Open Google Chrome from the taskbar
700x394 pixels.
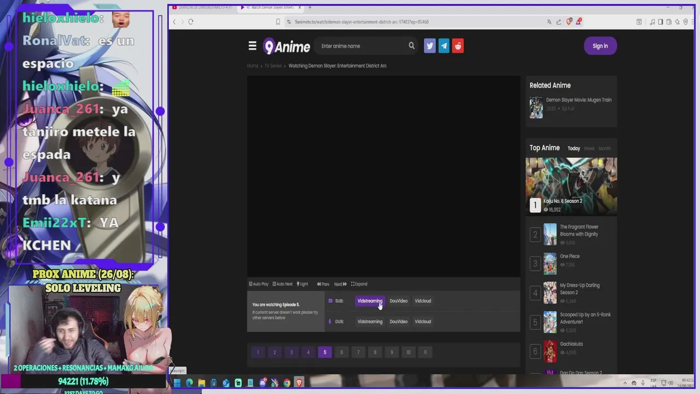[x=287, y=383]
